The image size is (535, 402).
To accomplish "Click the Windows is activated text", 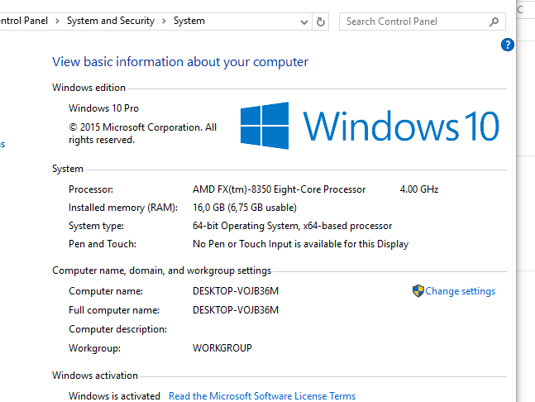I will click(x=114, y=396).
